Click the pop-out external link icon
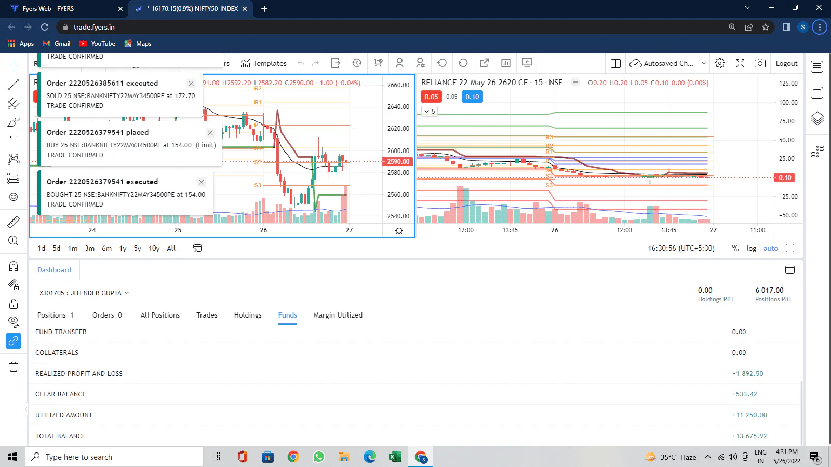This screenshot has width=831, height=467. (x=485, y=63)
